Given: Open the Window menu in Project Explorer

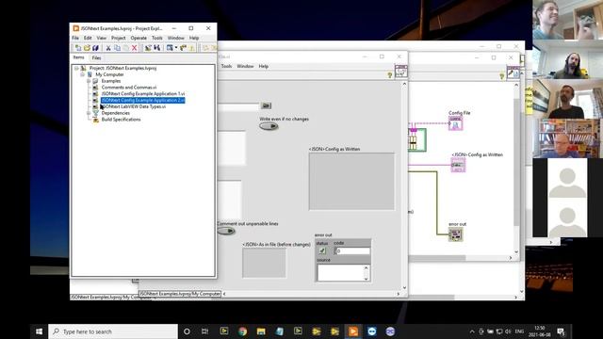Looking at the screenshot, I should pos(176,38).
